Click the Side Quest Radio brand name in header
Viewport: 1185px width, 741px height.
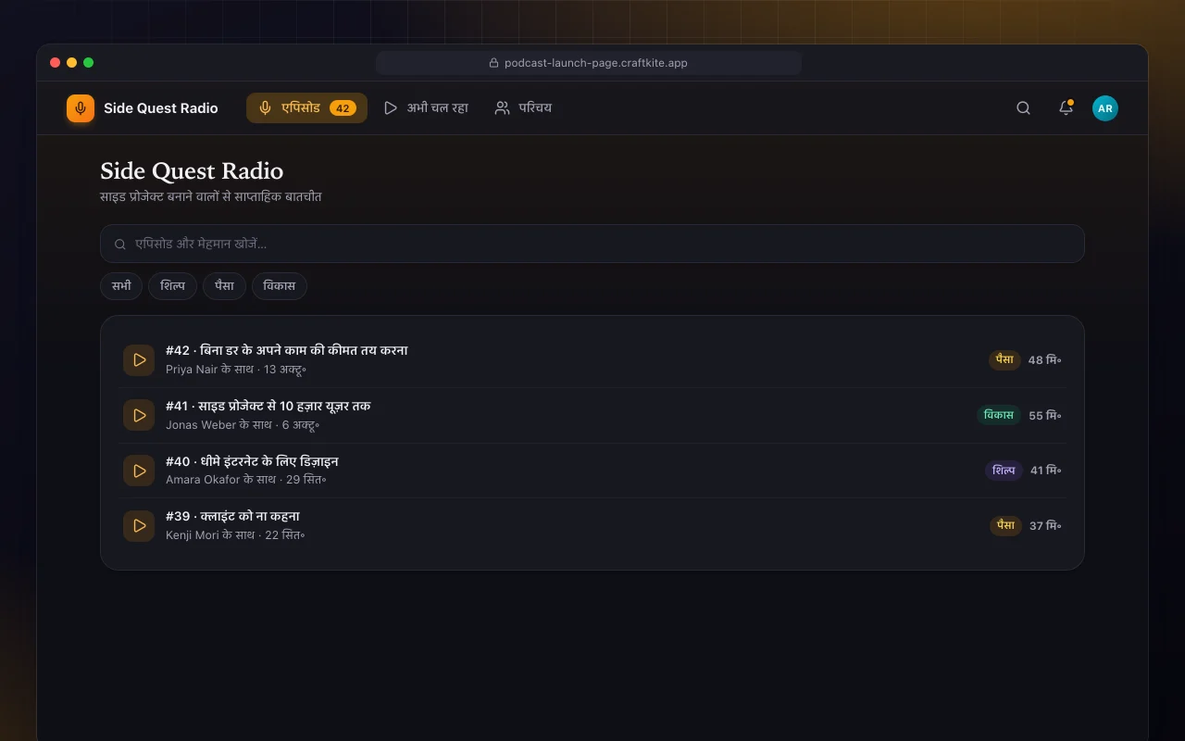coord(161,108)
